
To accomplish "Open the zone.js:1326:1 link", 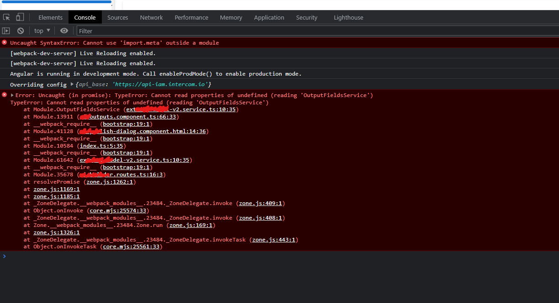I will click(x=57, y=232).
